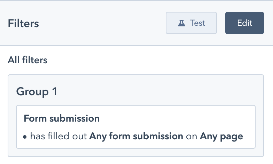Click the Form submission filter title

62,118
